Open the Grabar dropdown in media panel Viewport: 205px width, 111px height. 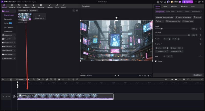(x=34, y=10)
